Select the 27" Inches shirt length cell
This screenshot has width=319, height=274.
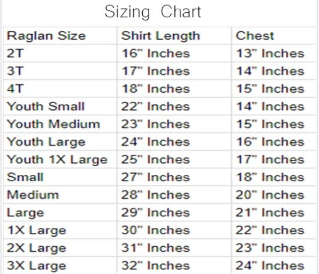[156, 177]
